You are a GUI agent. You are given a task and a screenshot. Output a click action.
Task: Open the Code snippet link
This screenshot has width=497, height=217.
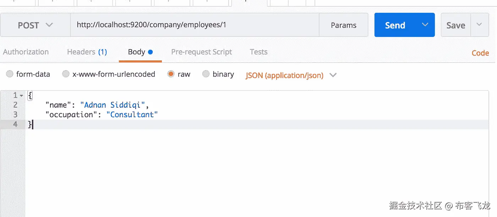point(480,53)
